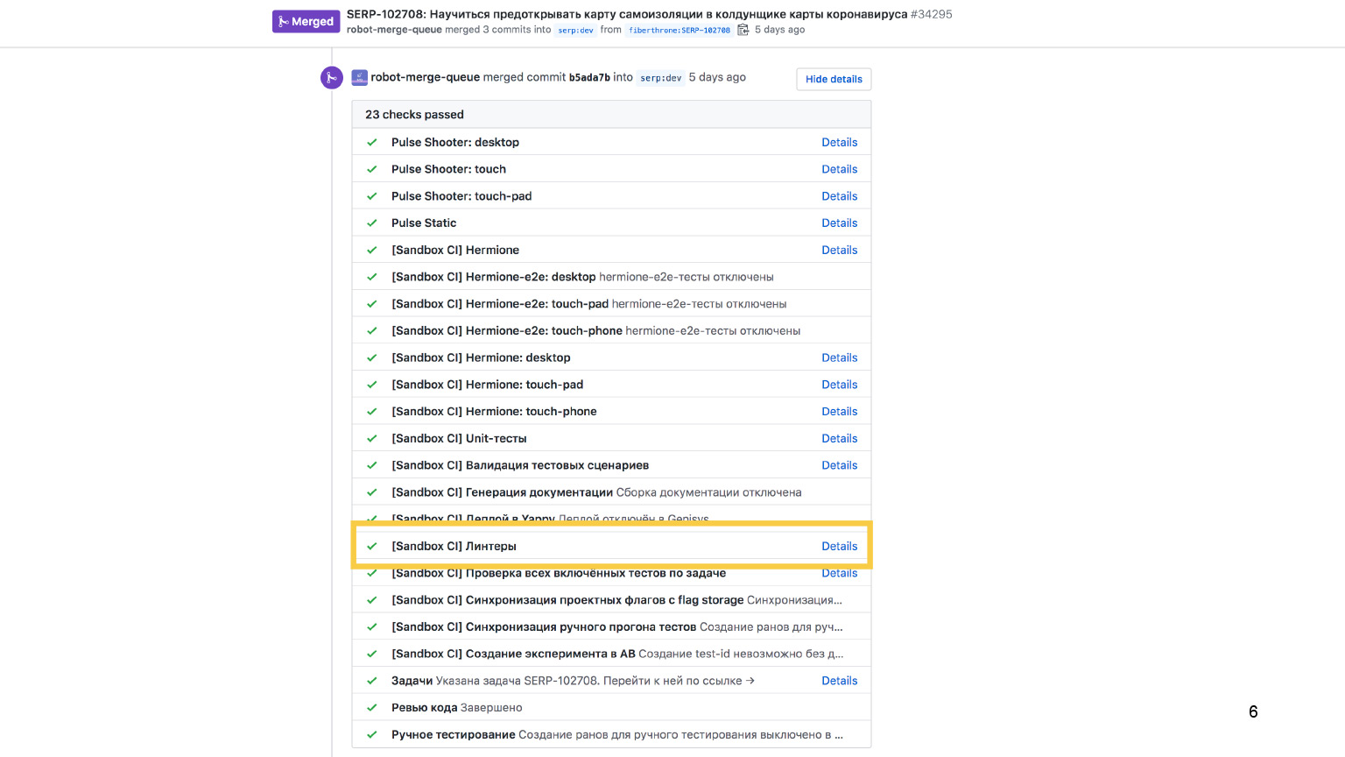This screenshot has height=757, width=1345.
Task: Click the purple Merged status badge
Action: (306, 22)
